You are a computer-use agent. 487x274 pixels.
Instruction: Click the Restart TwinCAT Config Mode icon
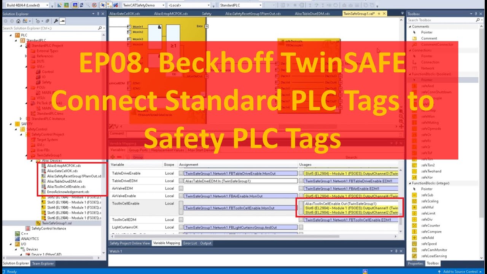(x=75, y=5)
